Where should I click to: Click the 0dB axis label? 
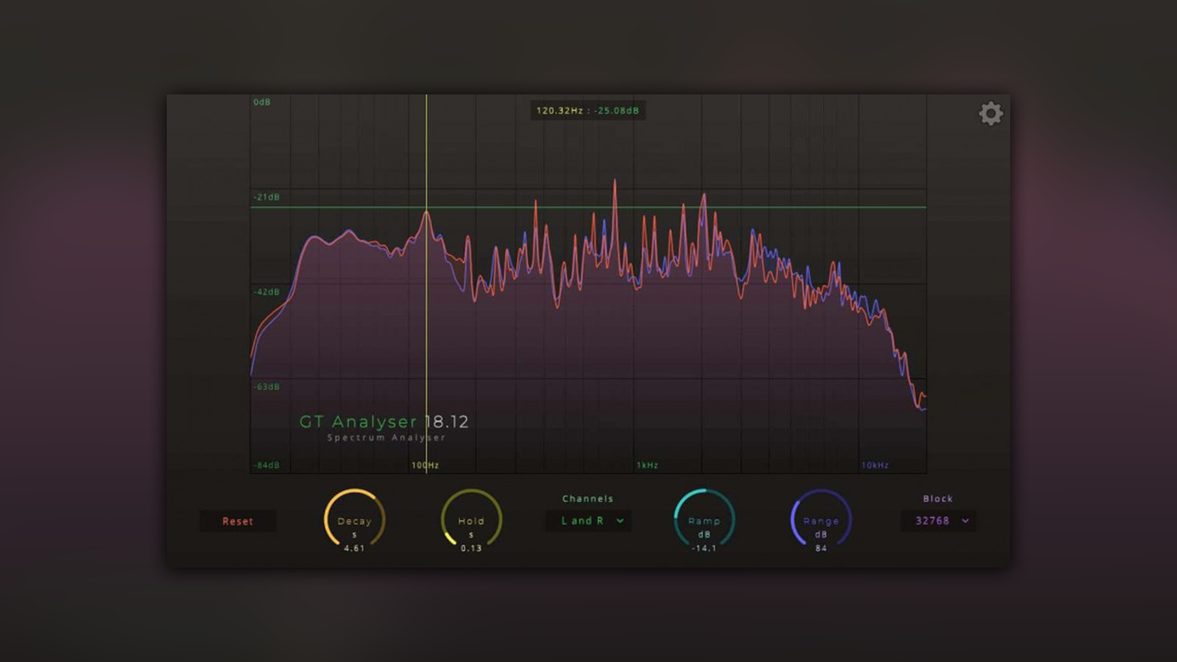coord(262,102)
